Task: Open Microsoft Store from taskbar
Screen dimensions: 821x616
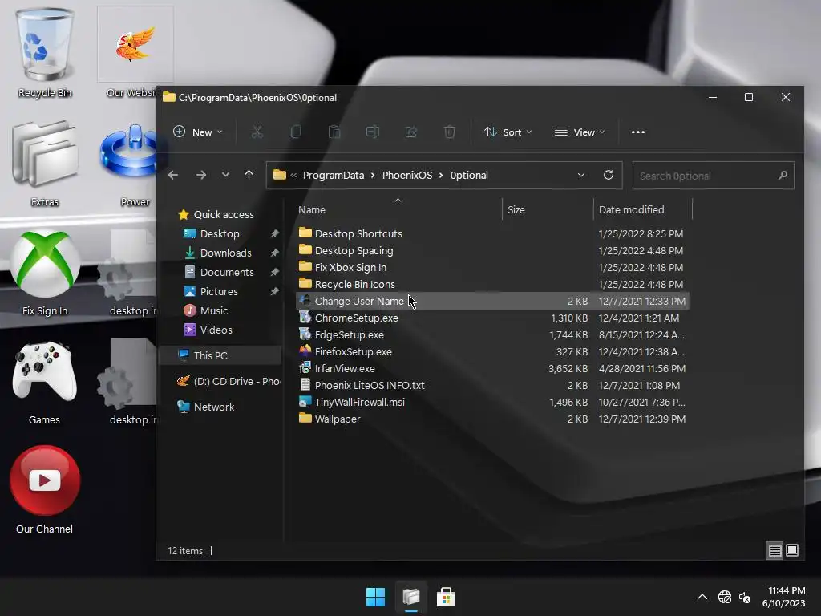Action: tap(446, 597)
